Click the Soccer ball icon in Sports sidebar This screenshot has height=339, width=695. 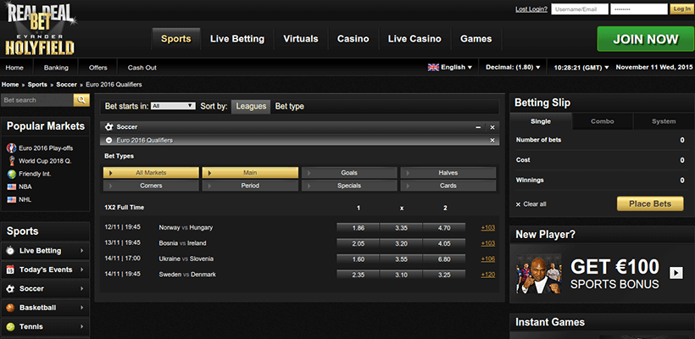tap(10, 288)
